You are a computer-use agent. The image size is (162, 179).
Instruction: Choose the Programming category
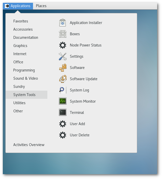point(24,70)
